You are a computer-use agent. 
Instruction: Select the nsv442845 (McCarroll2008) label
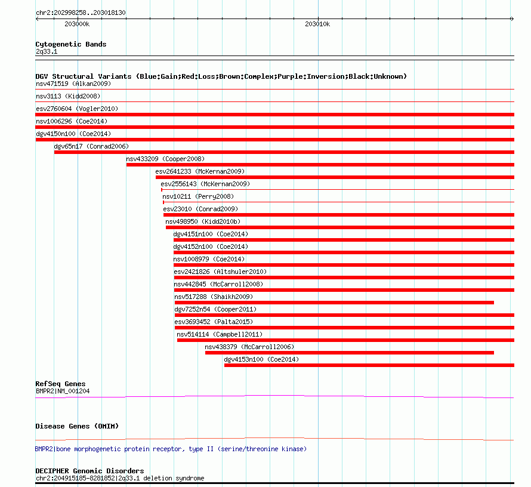pos(218,284)
